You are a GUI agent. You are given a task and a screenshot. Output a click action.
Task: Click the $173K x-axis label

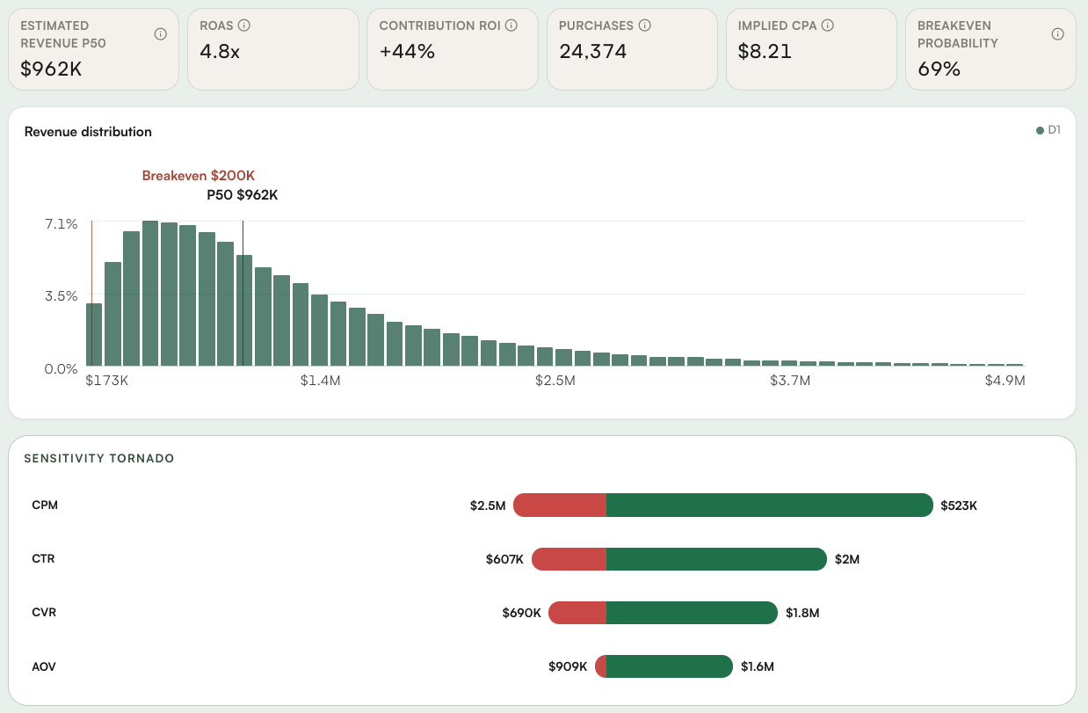[107, 381]
